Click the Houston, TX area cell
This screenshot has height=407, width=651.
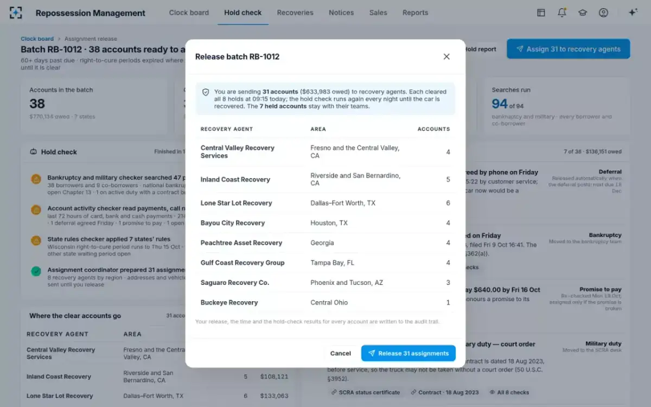(x=329, y=223)
